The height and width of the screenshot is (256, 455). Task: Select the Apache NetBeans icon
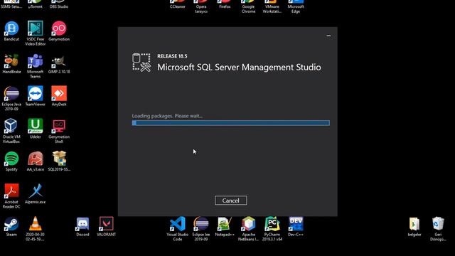[248, 224]
